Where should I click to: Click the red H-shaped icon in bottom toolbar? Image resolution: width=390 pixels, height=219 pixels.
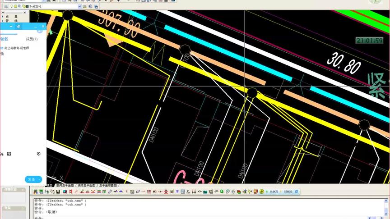[70, 192]
